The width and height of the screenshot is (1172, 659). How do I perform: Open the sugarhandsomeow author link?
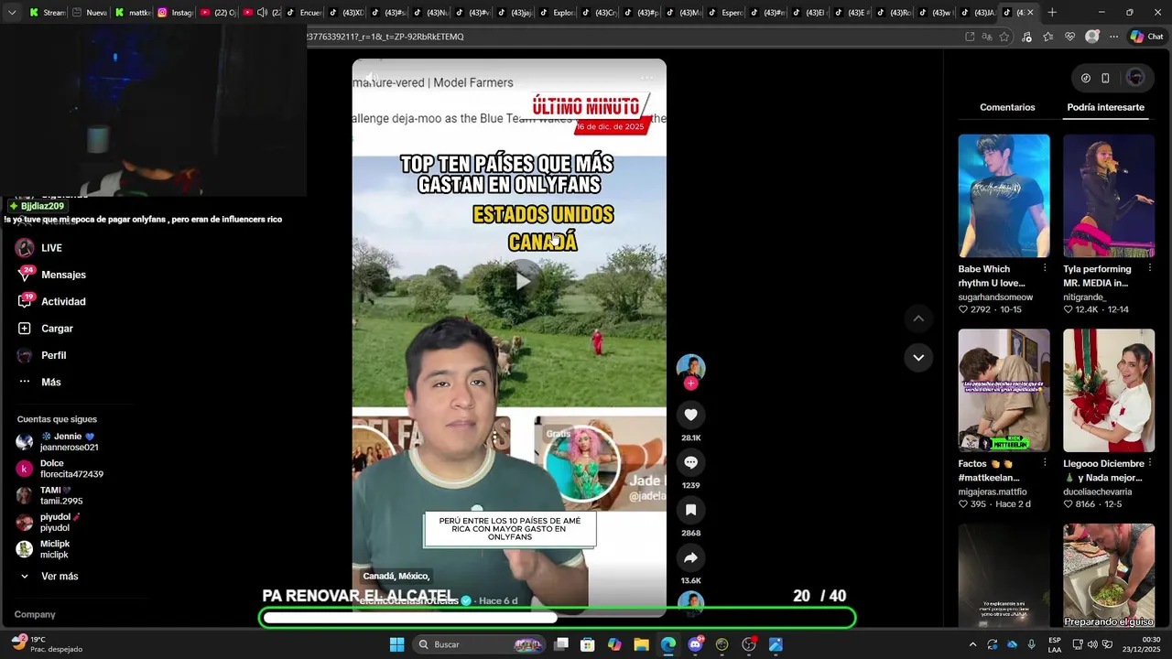[x=995, y=297]
